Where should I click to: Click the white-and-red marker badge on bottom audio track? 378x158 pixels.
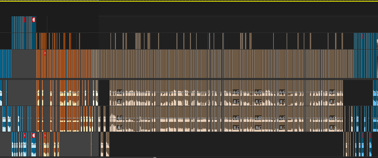(x=33, y=135)
